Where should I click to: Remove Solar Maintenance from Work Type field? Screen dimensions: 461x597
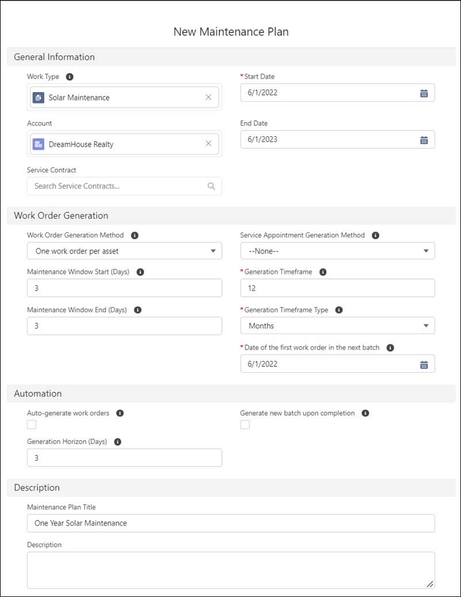pos(209,97)
